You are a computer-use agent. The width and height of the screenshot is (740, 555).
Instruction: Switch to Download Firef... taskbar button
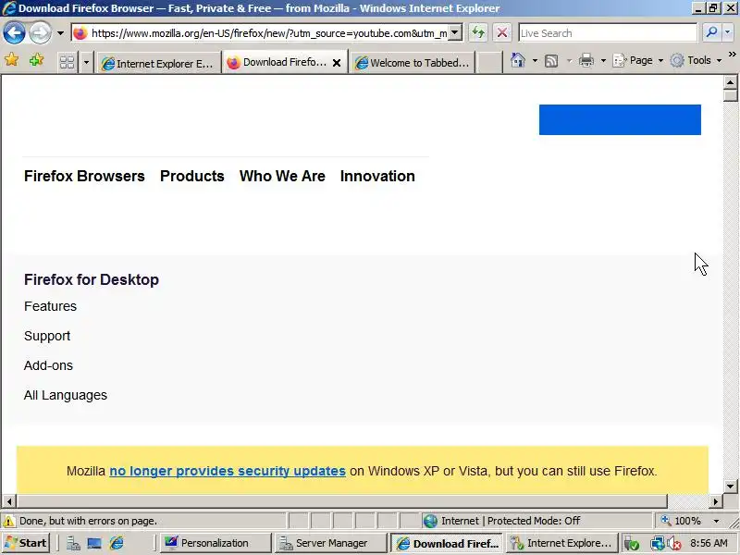(448, 543)
